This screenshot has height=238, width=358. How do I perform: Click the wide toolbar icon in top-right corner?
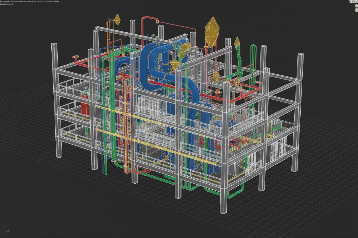pyautogui.click(x=353, y=1)
